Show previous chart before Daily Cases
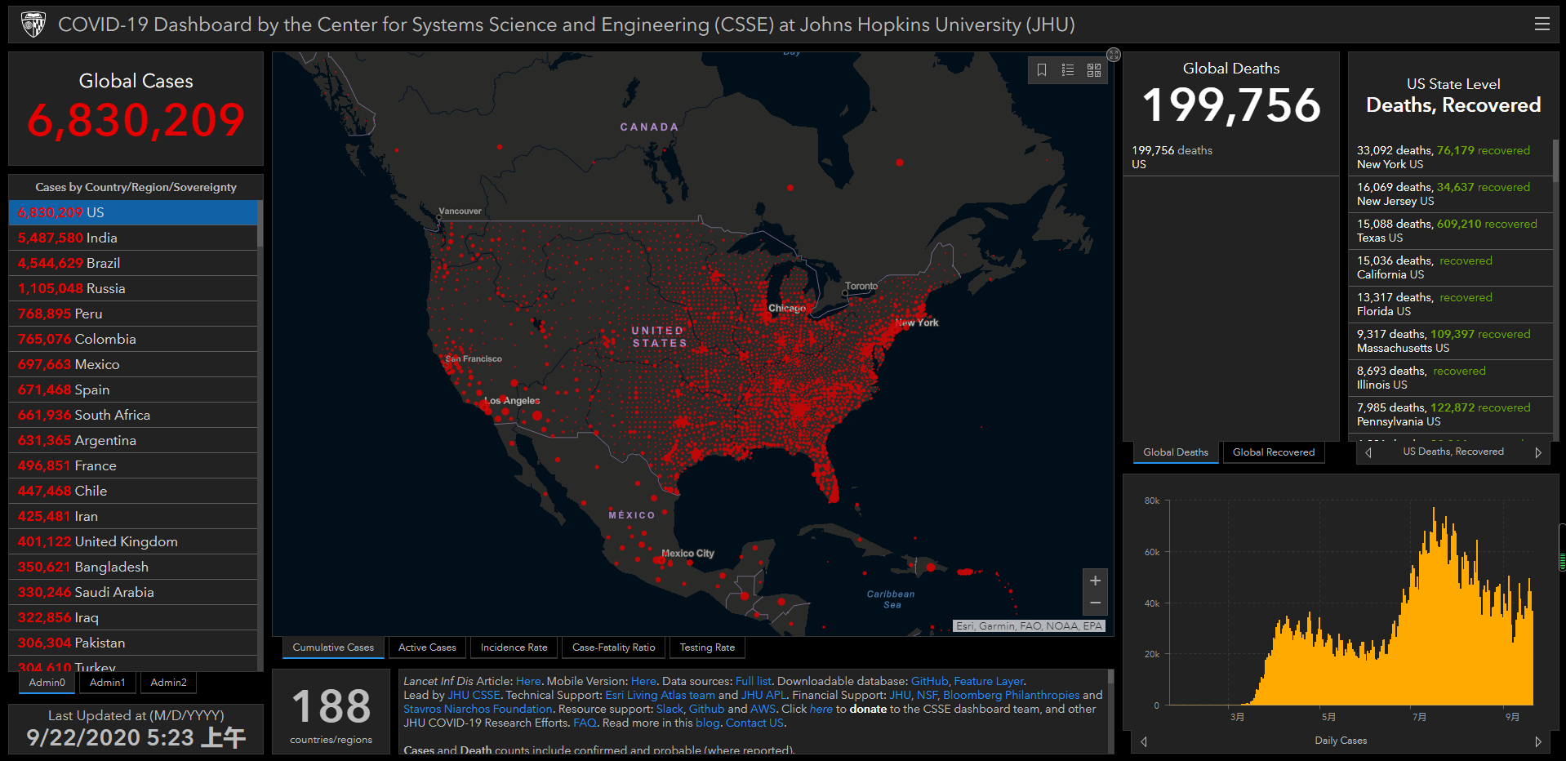The height and width of the screenshot is (761, 1566). (x=1144, y=741)
